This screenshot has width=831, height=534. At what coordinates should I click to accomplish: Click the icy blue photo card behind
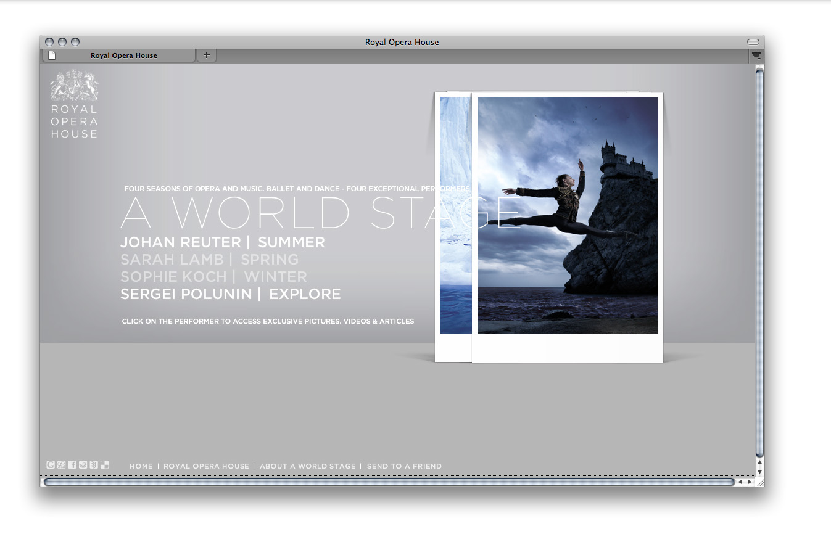click(x=455, y=216)
